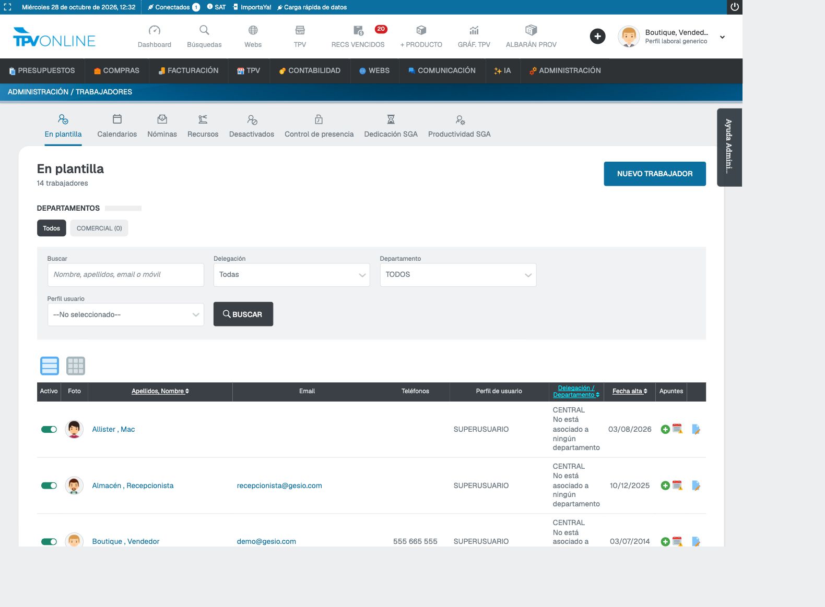Open the CONTABILIDAD menu
The width and height of the screenshot is (825, 607).
pyautogui.click(x=309, y=71)
